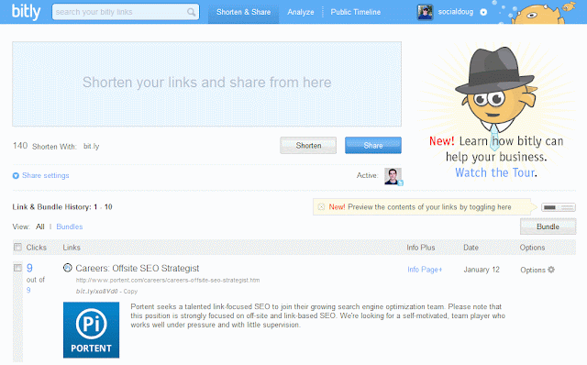Focus the search your bitly links field
This screenshot has height=365, width=587.
pyautogui.click(x=126, y=12)
